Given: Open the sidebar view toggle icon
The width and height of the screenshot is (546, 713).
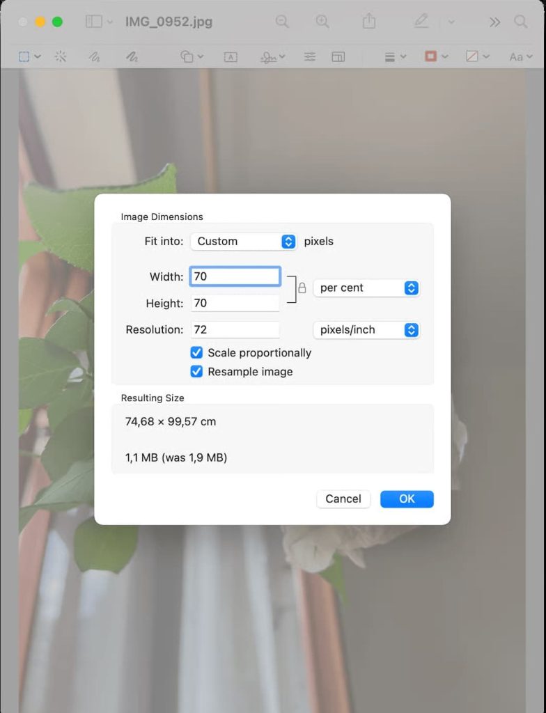Looking at the screenshot, I should coord(94,22).
